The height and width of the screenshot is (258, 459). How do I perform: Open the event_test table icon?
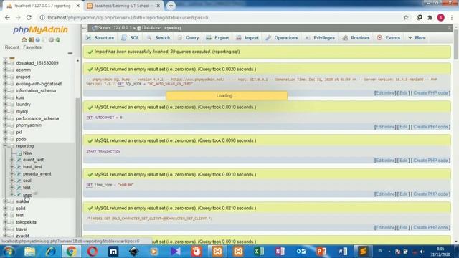pos(19,160)
